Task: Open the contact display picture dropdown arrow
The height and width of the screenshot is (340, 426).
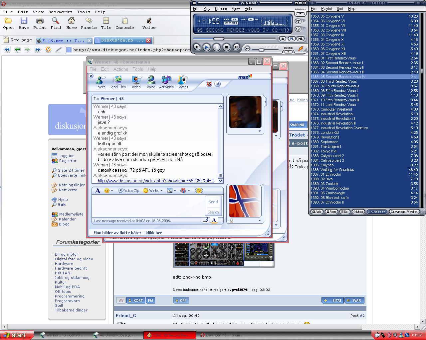Action: click(x=260, y=131)
